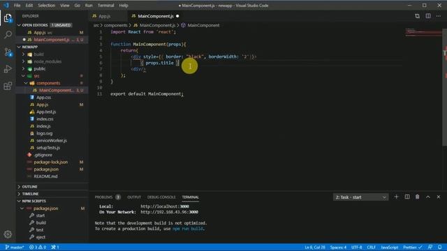Open README.md in the explorer
The image size is (447, 251).
[45, 176]
